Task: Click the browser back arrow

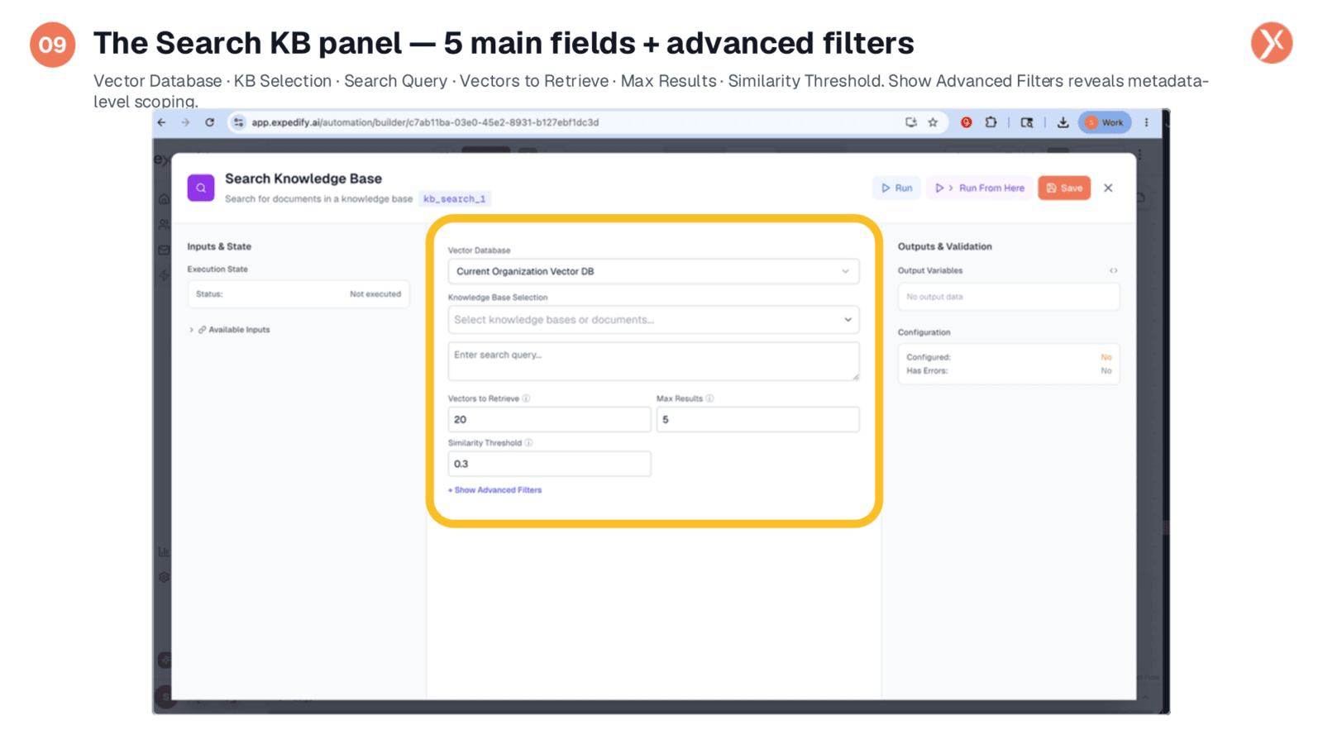Action: tap(162, 122)
